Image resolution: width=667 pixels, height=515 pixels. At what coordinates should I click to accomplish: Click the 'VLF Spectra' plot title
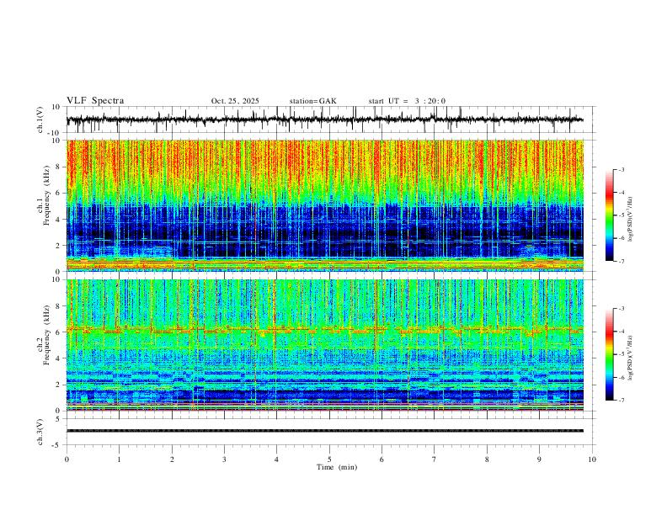pyautogui.click(x=95, y=101)
